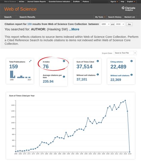Click the info icon beside 37,101 self citations
Screen dimensions: 141x163
point(98,74)
